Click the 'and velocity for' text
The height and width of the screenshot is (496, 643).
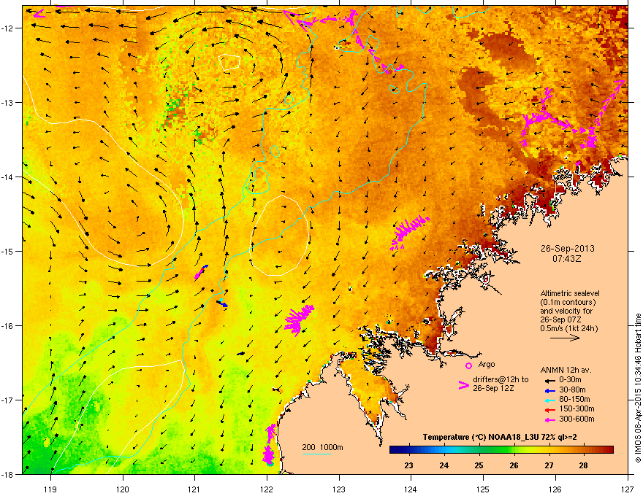pos(566,311)
